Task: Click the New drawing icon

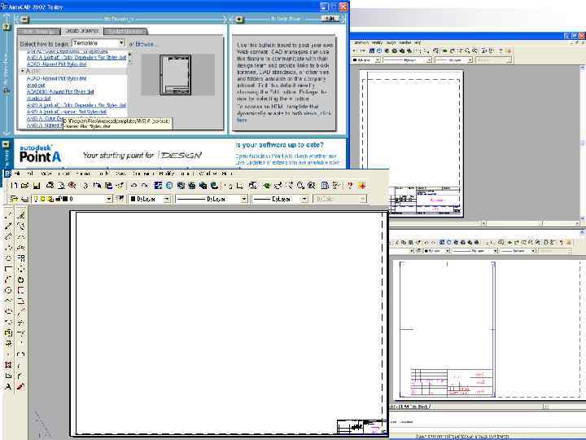Action: pos(14,185)
